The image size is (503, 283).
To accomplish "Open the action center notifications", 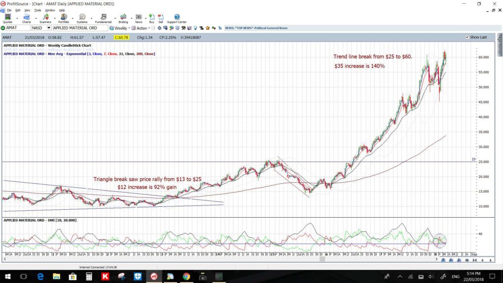I will click(492, 276).
